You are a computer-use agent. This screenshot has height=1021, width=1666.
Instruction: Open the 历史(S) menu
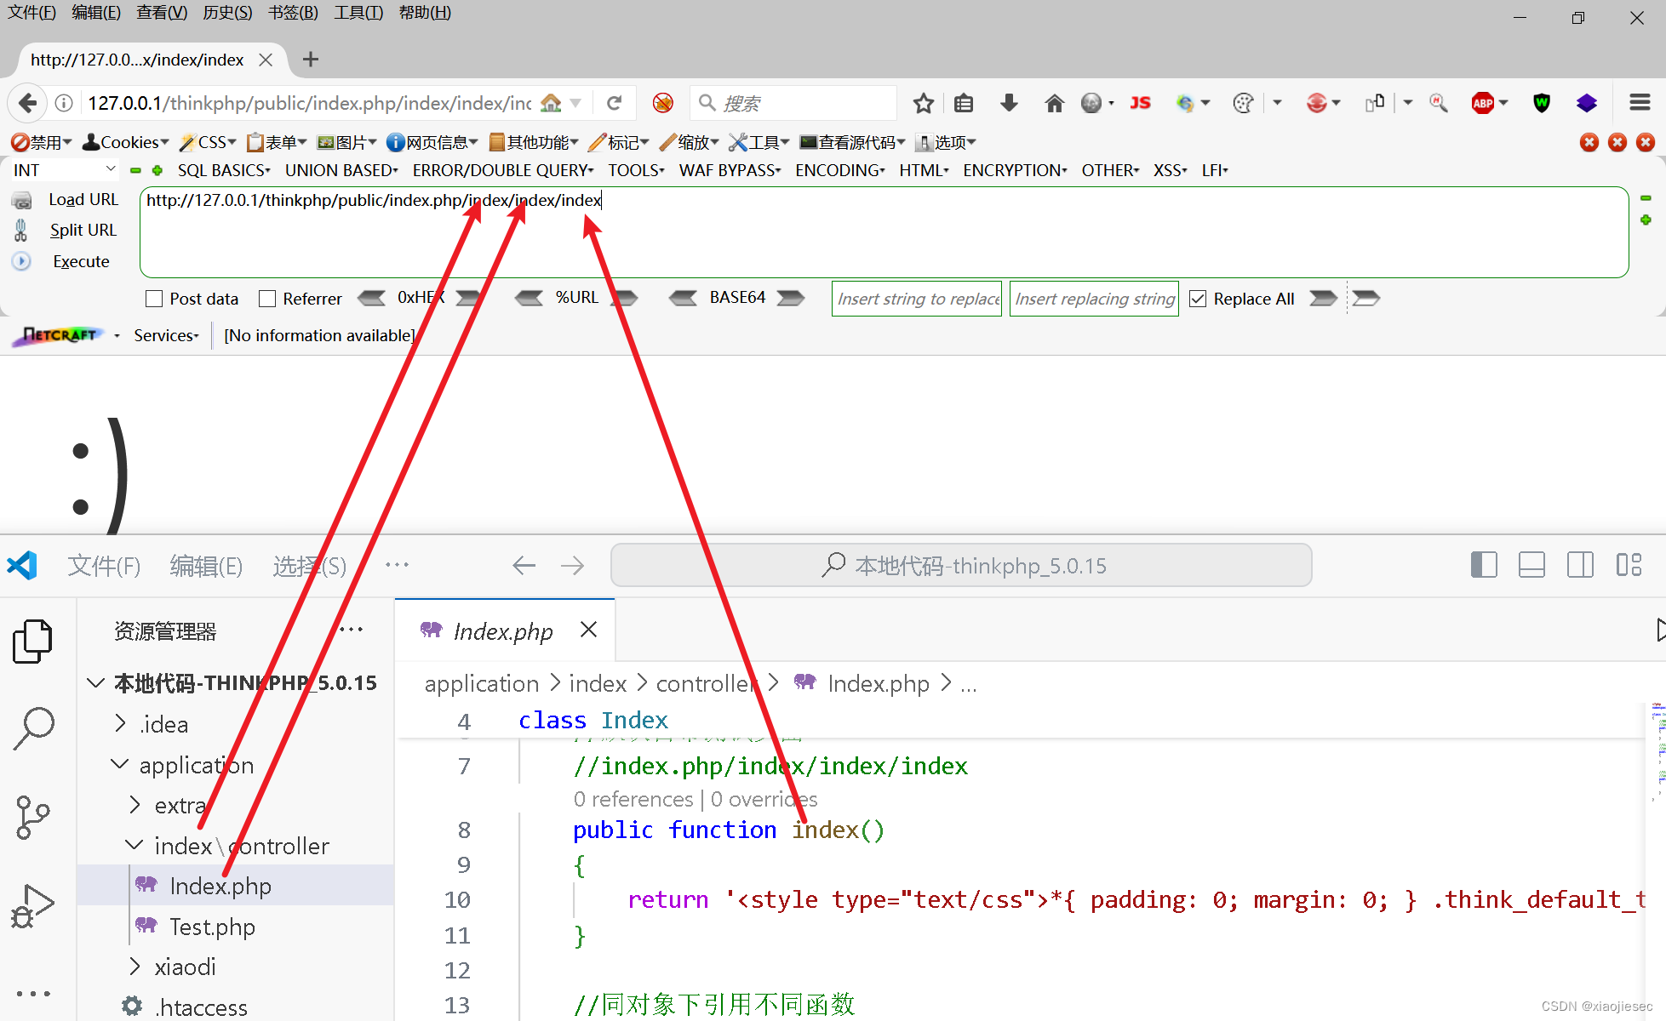(227, 13)
